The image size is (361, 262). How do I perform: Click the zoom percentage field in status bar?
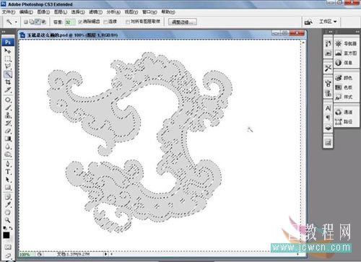[27, 254]
